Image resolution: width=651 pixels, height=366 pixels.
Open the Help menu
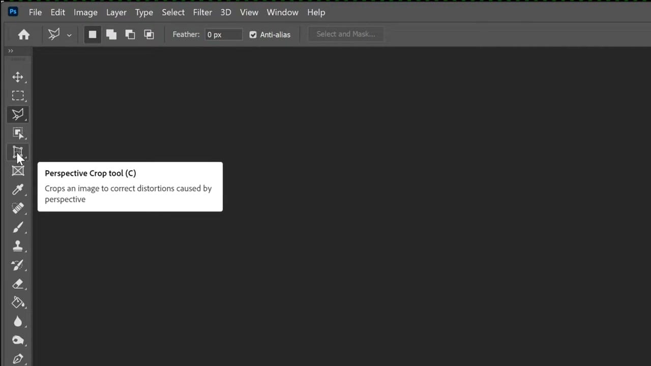pos(316,12)
